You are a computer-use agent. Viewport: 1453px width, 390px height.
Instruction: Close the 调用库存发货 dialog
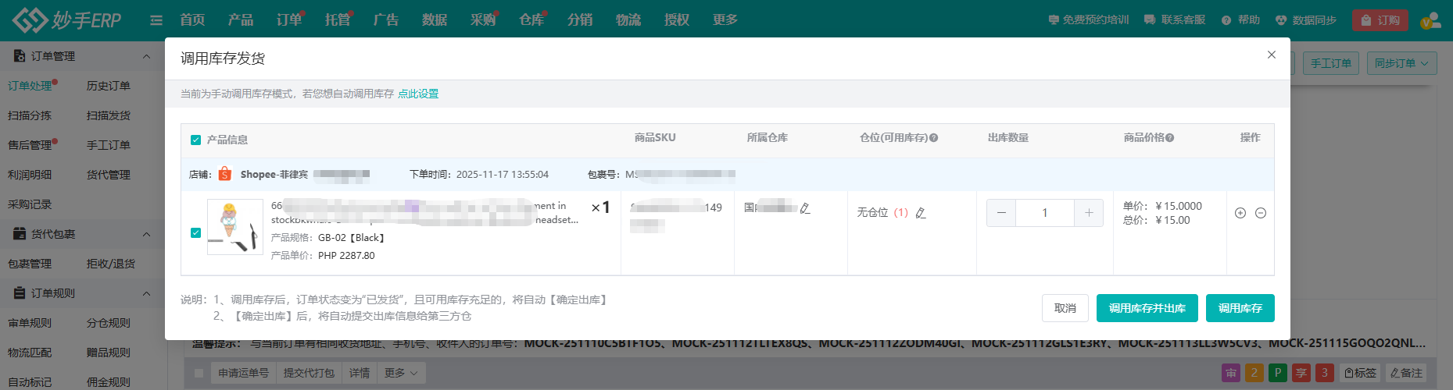click(x=1272, y=55)
